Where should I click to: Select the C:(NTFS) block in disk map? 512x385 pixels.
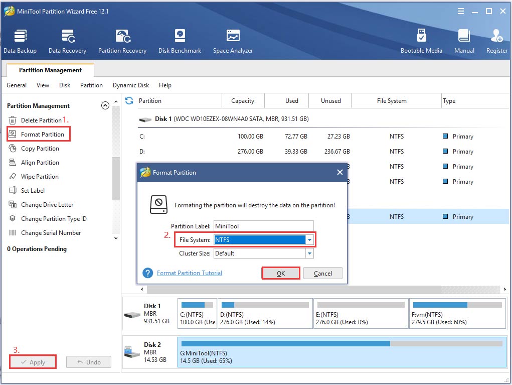tap(197, 314)
